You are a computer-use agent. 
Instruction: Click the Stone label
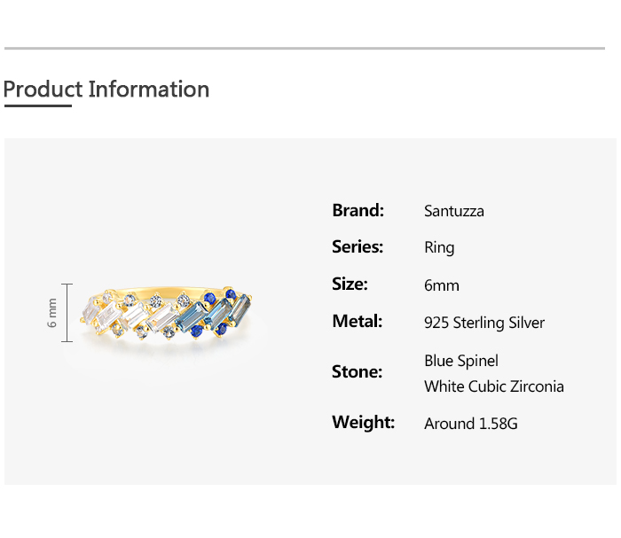[357, 372]
